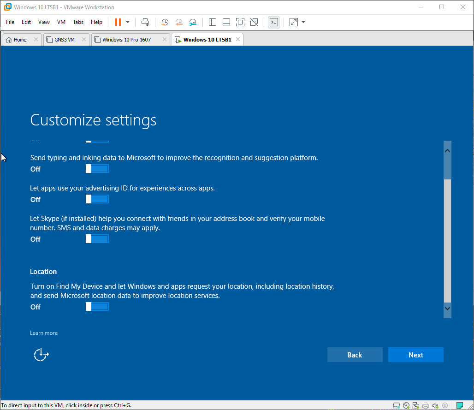
Task: Open the power options dropdown arrow beside pause
Action: [x=128, y=22]
